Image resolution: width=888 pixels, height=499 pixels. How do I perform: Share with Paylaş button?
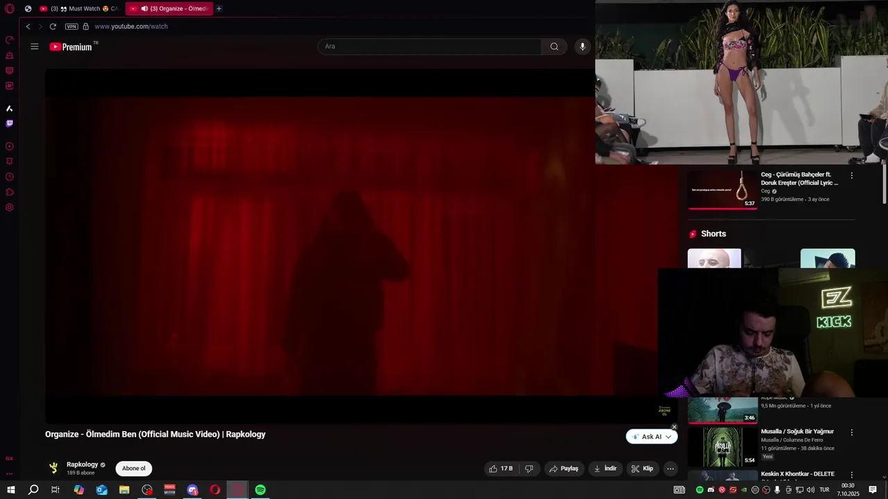click(x=564, y=469)
